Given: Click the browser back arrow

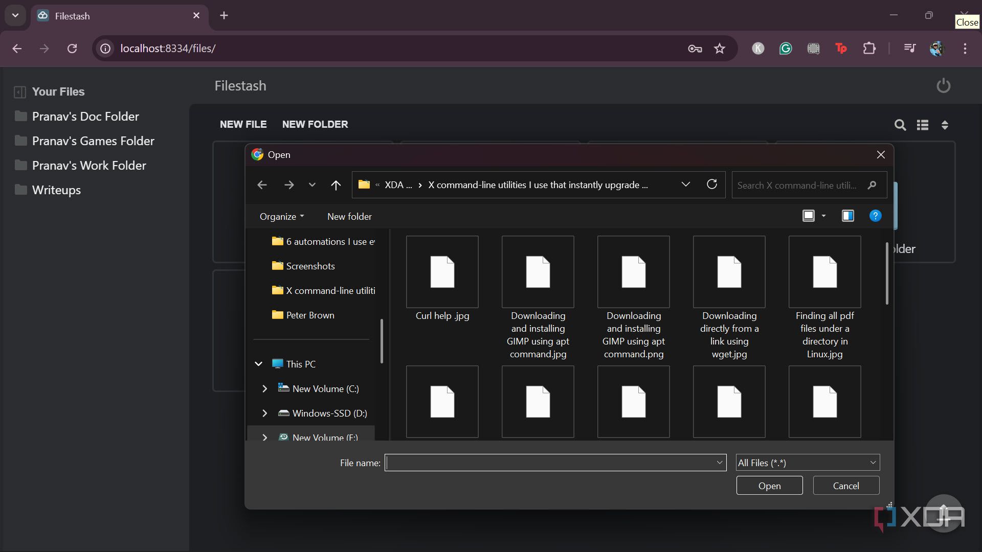Looking at the screenshot, I should [17, 49].
